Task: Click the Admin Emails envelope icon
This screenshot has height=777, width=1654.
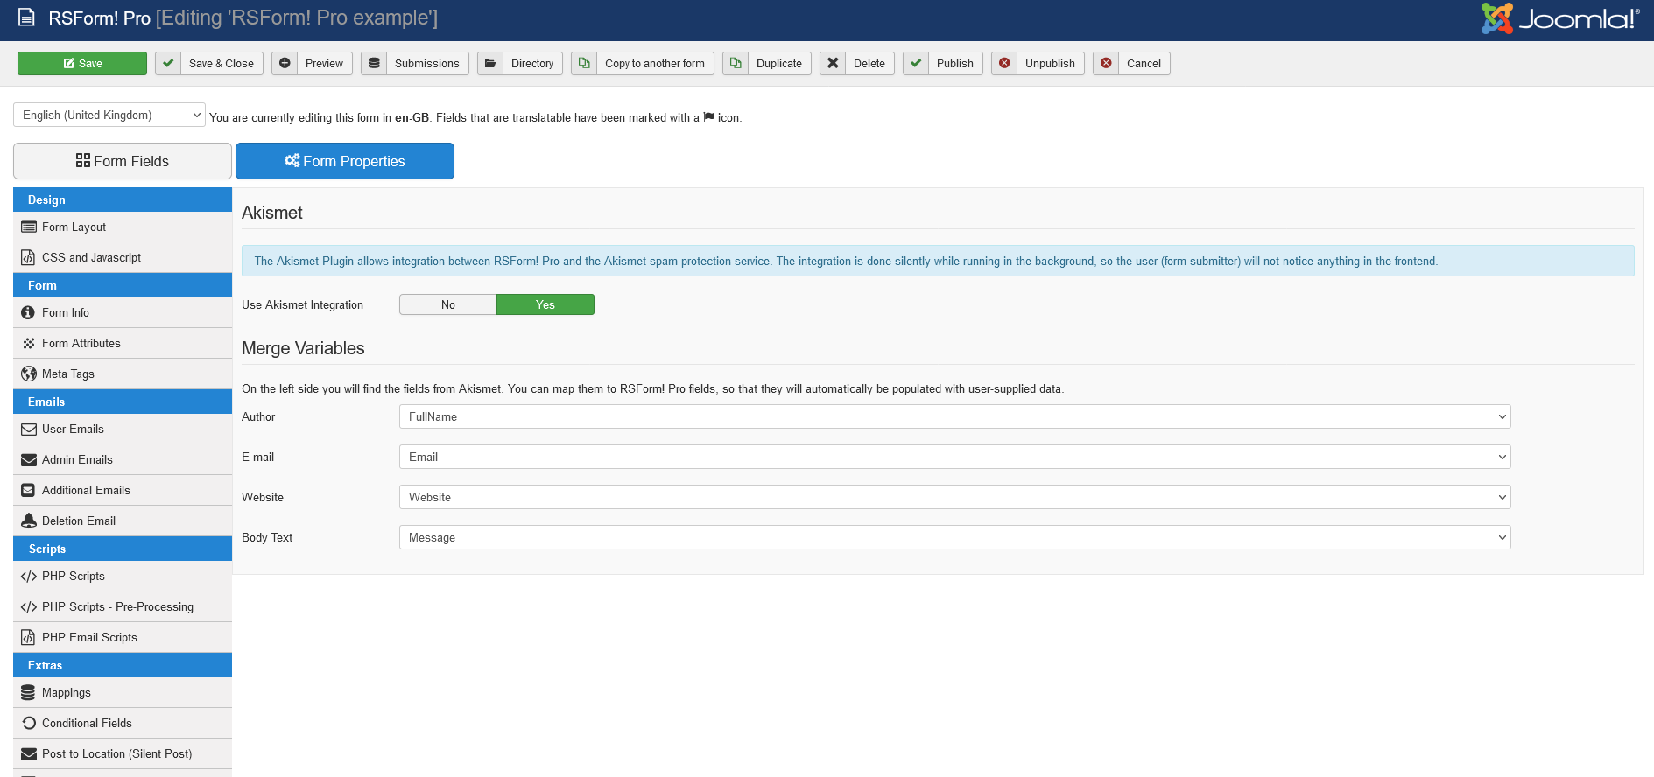Action: [x=29, y=459]
